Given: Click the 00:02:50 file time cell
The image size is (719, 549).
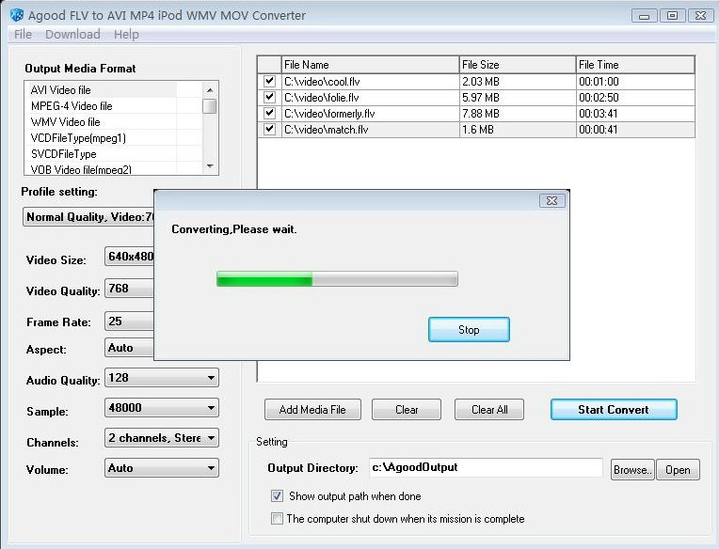Looking at the screenshot, I should tap(635, 98).
